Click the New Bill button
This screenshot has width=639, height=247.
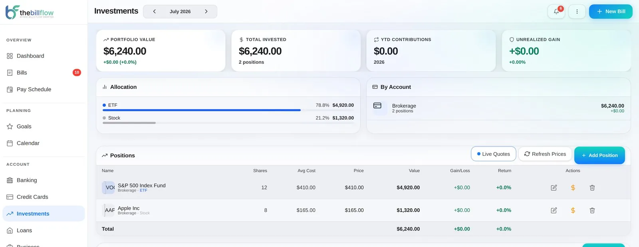point(611,12)
